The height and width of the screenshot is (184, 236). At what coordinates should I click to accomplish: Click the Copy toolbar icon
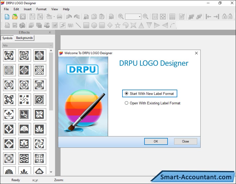click(x=94, y=17)
